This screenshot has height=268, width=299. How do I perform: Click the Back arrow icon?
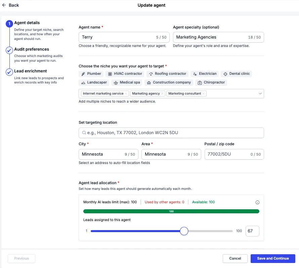(4, 5)
